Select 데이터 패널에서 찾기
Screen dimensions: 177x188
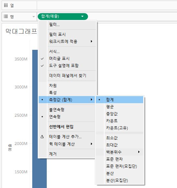(67, 76)
